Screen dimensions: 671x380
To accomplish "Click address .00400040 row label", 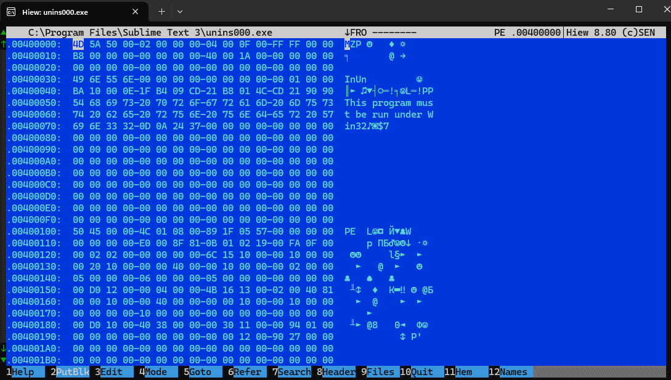I will (35, 91).
